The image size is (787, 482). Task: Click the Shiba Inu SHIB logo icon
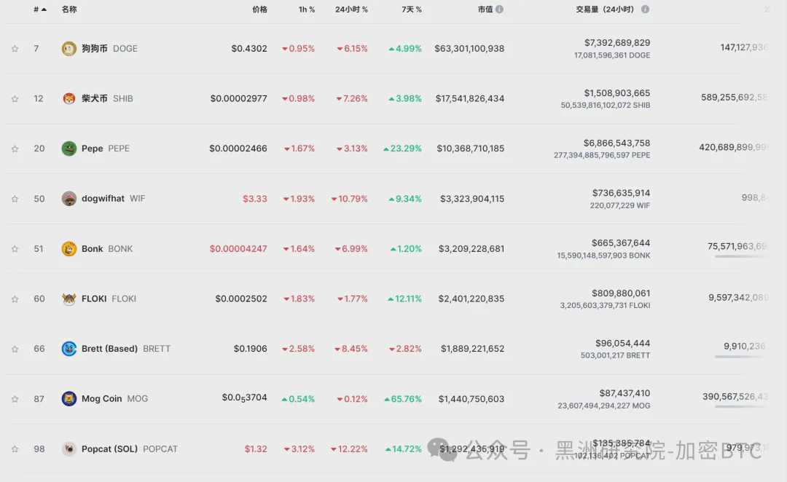(x=68, y=98)
